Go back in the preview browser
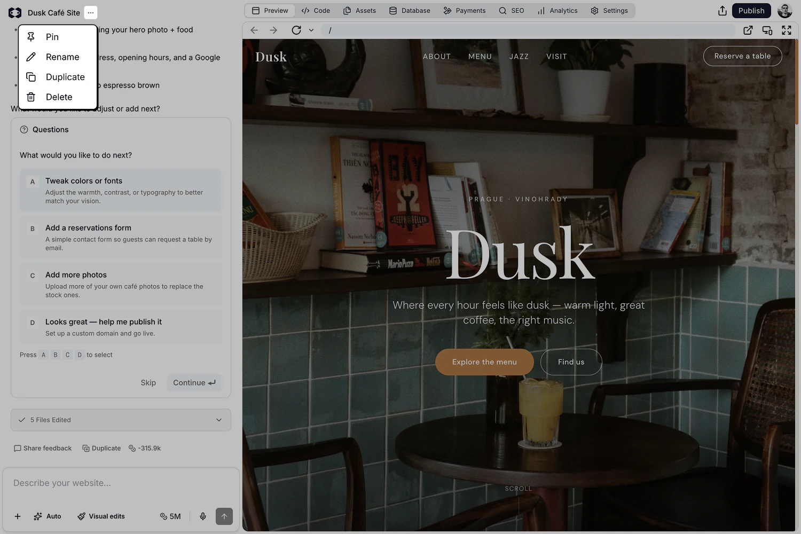Viewport: 801px width, 534px height. point(254,30)
